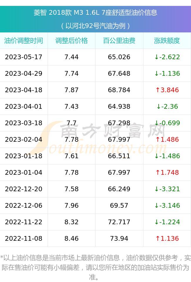Click the green ↓-1.136 change value
191x282 pixels.
click(x=167, y=73)
